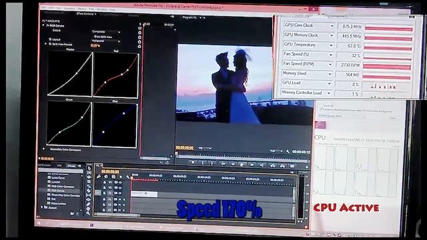This screenshot has height=240, width=427.
Task: Switch to the Effects panel tab
Action: pyautogui.click(x=71, y=166)
